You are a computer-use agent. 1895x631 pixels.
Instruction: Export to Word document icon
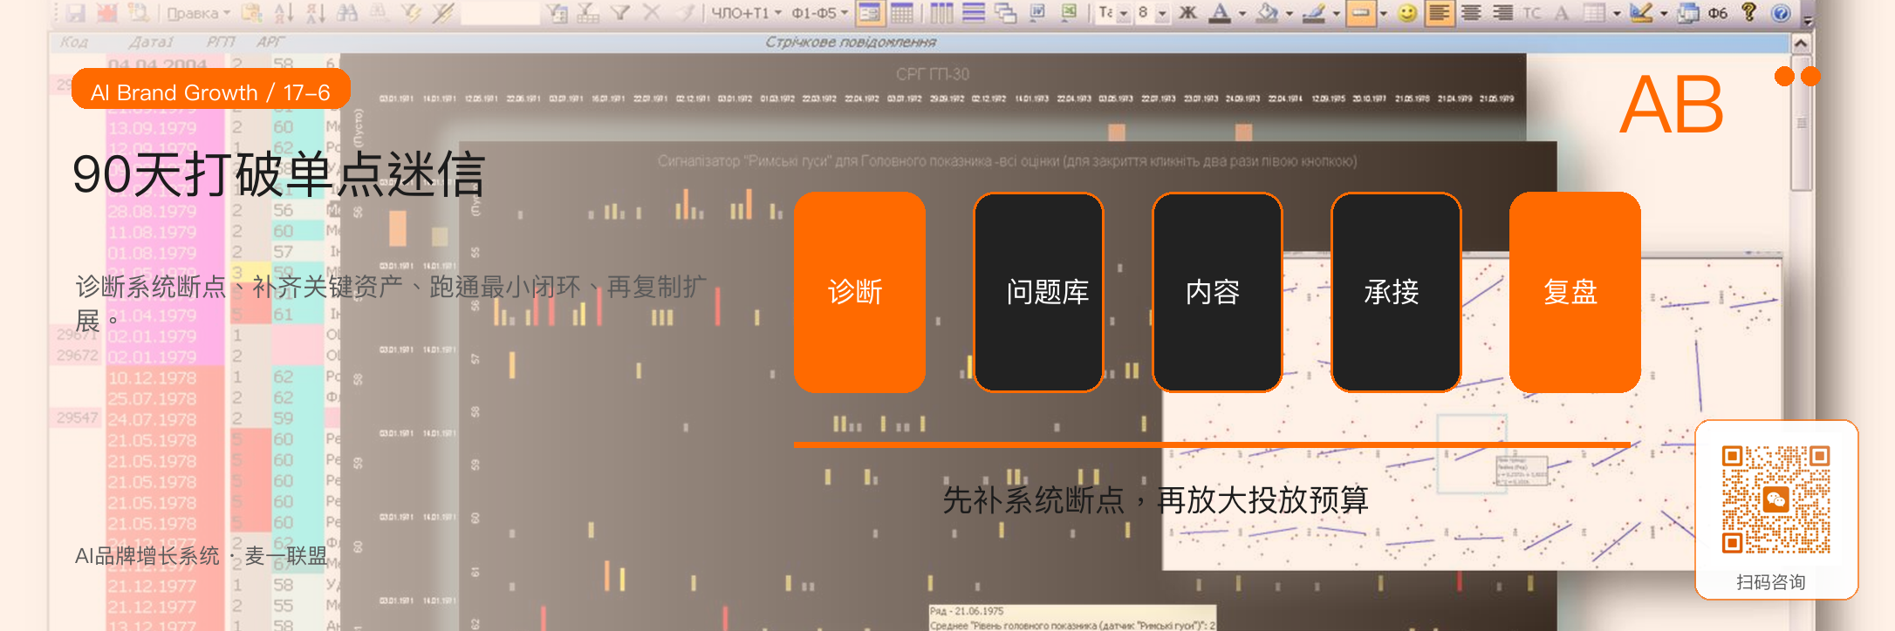pyautogui.click(x=1037, y=12)
